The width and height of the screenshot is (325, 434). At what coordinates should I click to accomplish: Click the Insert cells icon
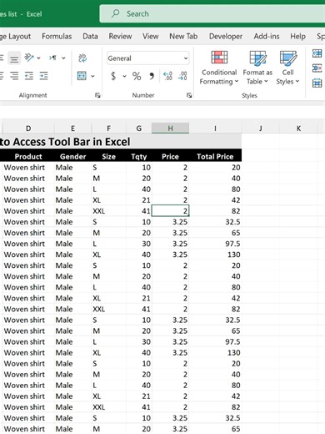(317, 53)
